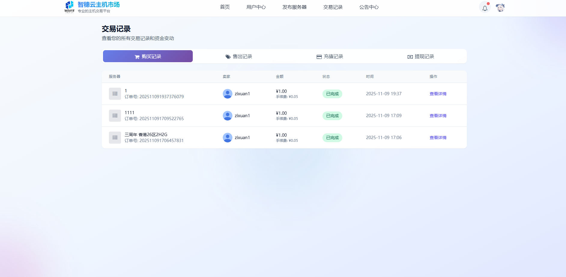The image size is (566, 277).
Task: Click zixuan1 seller avatar in last row
Action: (227, 138)
